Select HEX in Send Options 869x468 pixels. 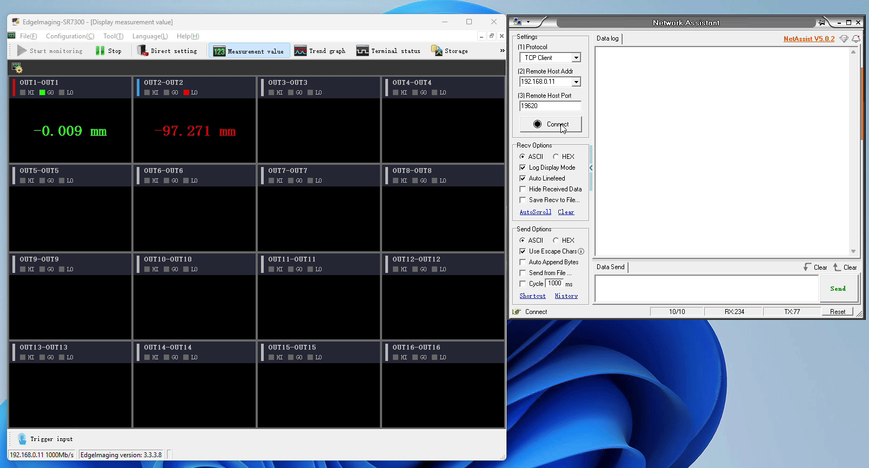point(556,240)
